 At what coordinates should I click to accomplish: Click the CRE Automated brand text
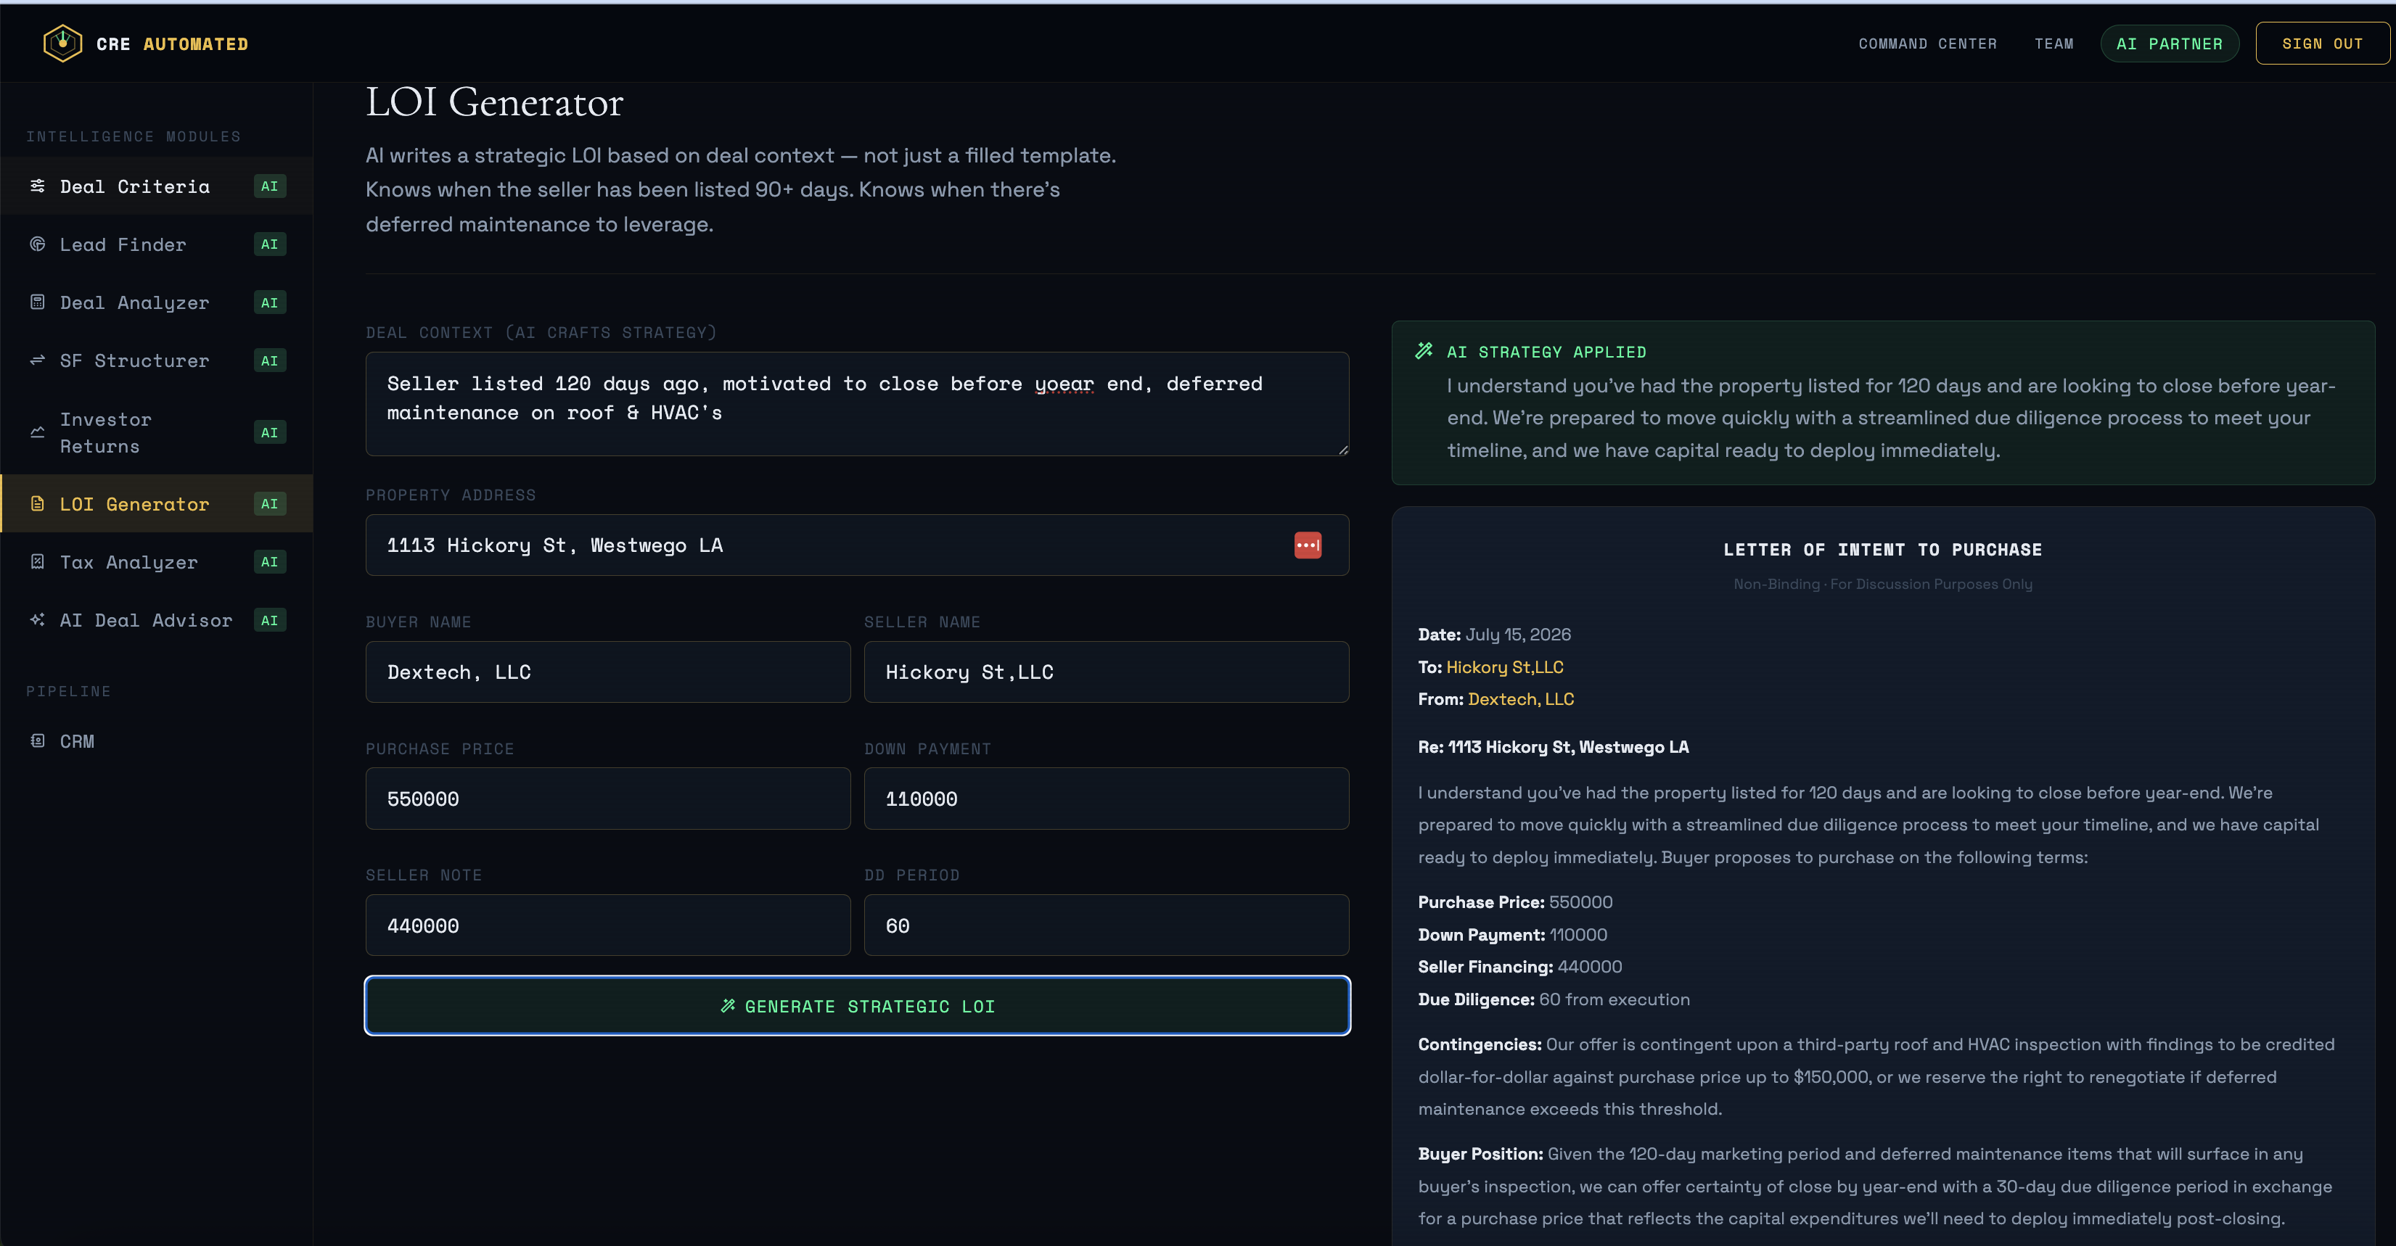click(x=172, y=44)
